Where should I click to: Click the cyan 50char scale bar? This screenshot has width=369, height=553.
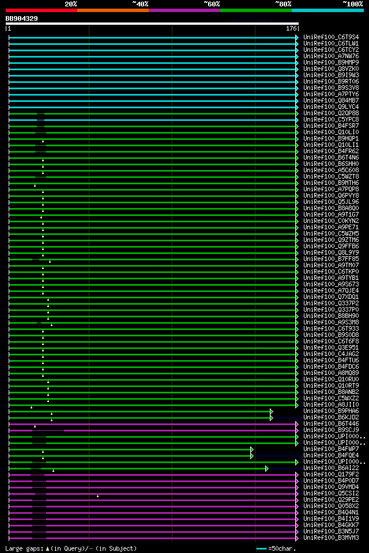[261, 549]
